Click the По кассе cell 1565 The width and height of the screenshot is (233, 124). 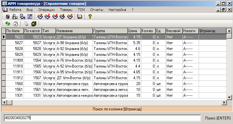point(33,66)
